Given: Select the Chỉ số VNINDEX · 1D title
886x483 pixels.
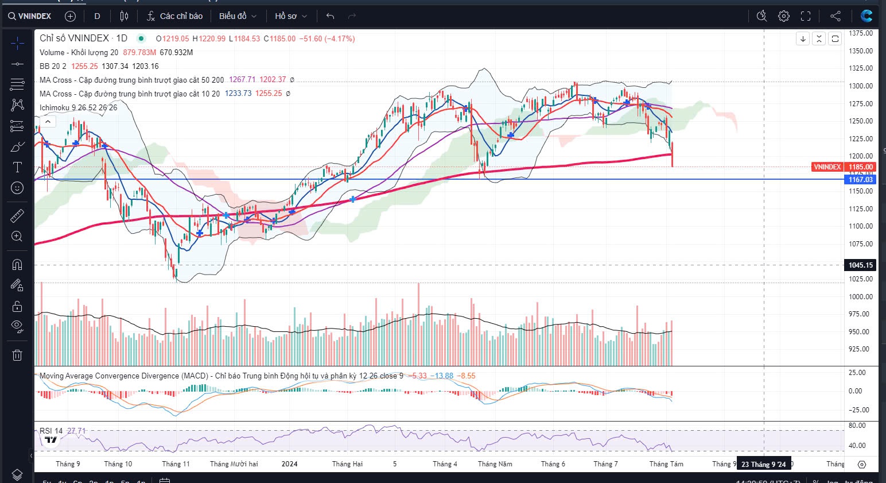Looking at the screenshot, I should (83, 38).
